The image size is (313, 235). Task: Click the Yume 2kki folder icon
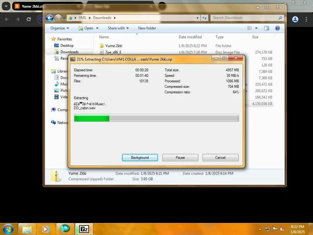(x=101, y=46)
